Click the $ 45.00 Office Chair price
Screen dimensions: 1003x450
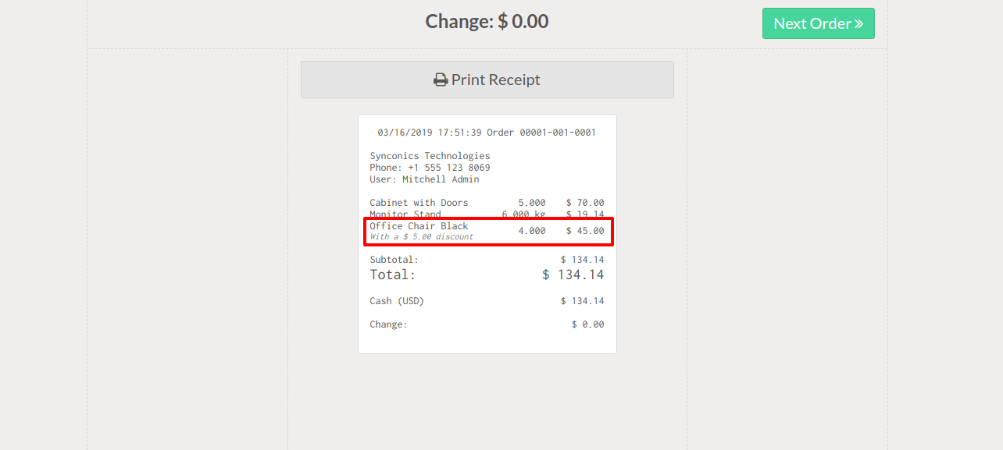[585, 231]
